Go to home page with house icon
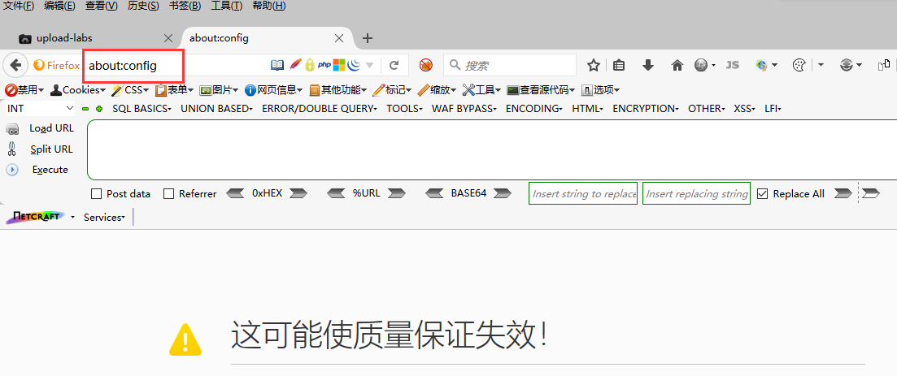 coord(677,65)
